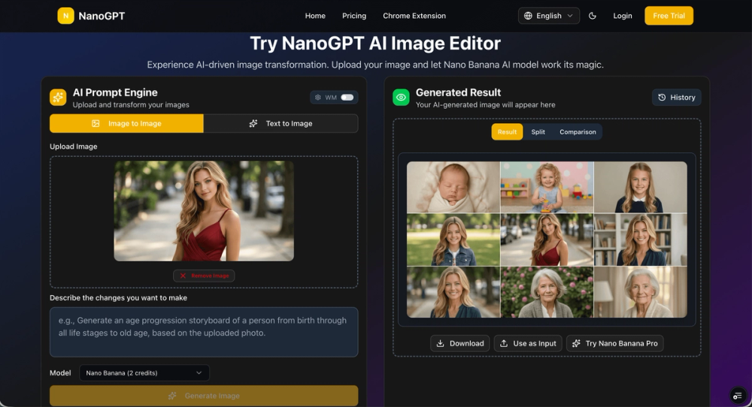Go to Home page
The width and height of the screenshot is (752, 407).
(x=315, y=16)
